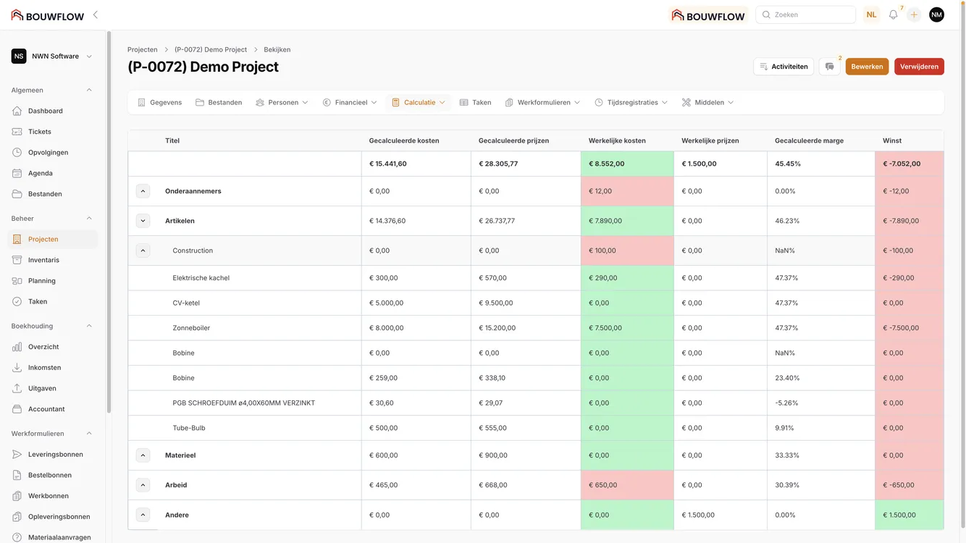Collapse the Boekhouding sidebar section
Screen dimensions: 966x543
(89, 326)
